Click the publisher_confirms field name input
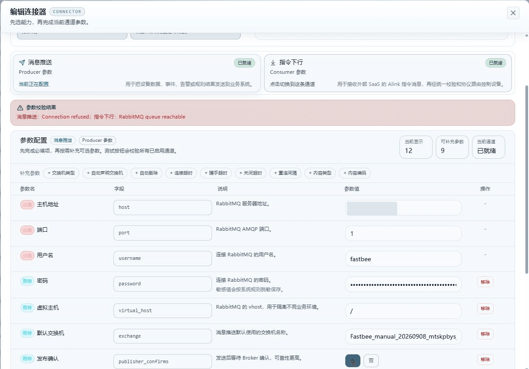The image size is (529, 369). 163,361
